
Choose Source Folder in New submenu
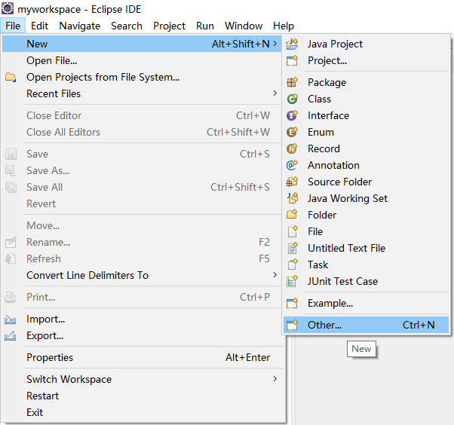point(366,182)
